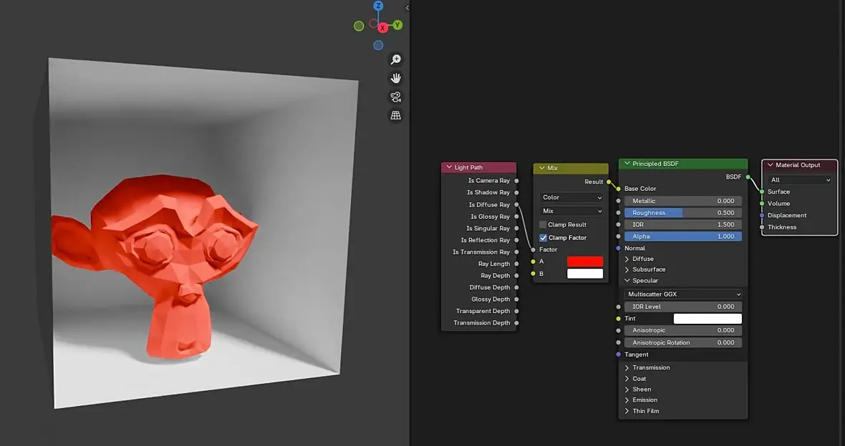Open the Multiscatter GGX distribution dropdown
The width and height of the screenshot is (845, 446).
(682, 294)
